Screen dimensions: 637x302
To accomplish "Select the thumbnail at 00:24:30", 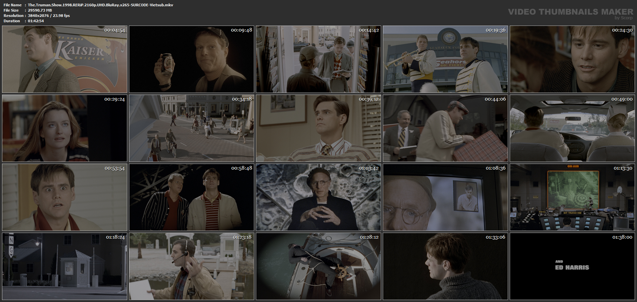I will click(x=572, y=59).
